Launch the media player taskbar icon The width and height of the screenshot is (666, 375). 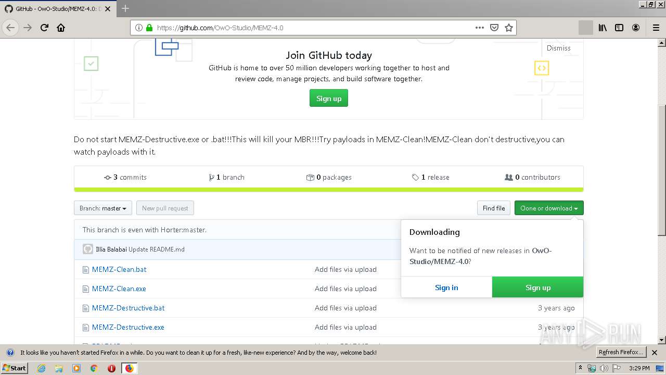(x=76, y=368)
